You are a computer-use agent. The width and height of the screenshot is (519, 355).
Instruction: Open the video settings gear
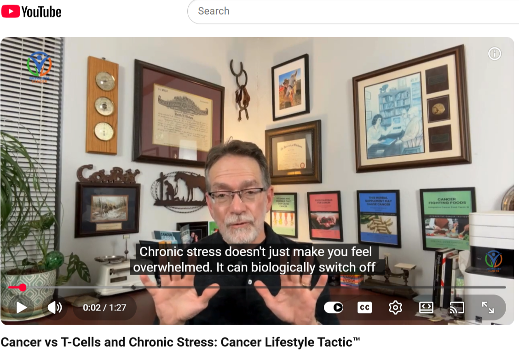point(395,307)
